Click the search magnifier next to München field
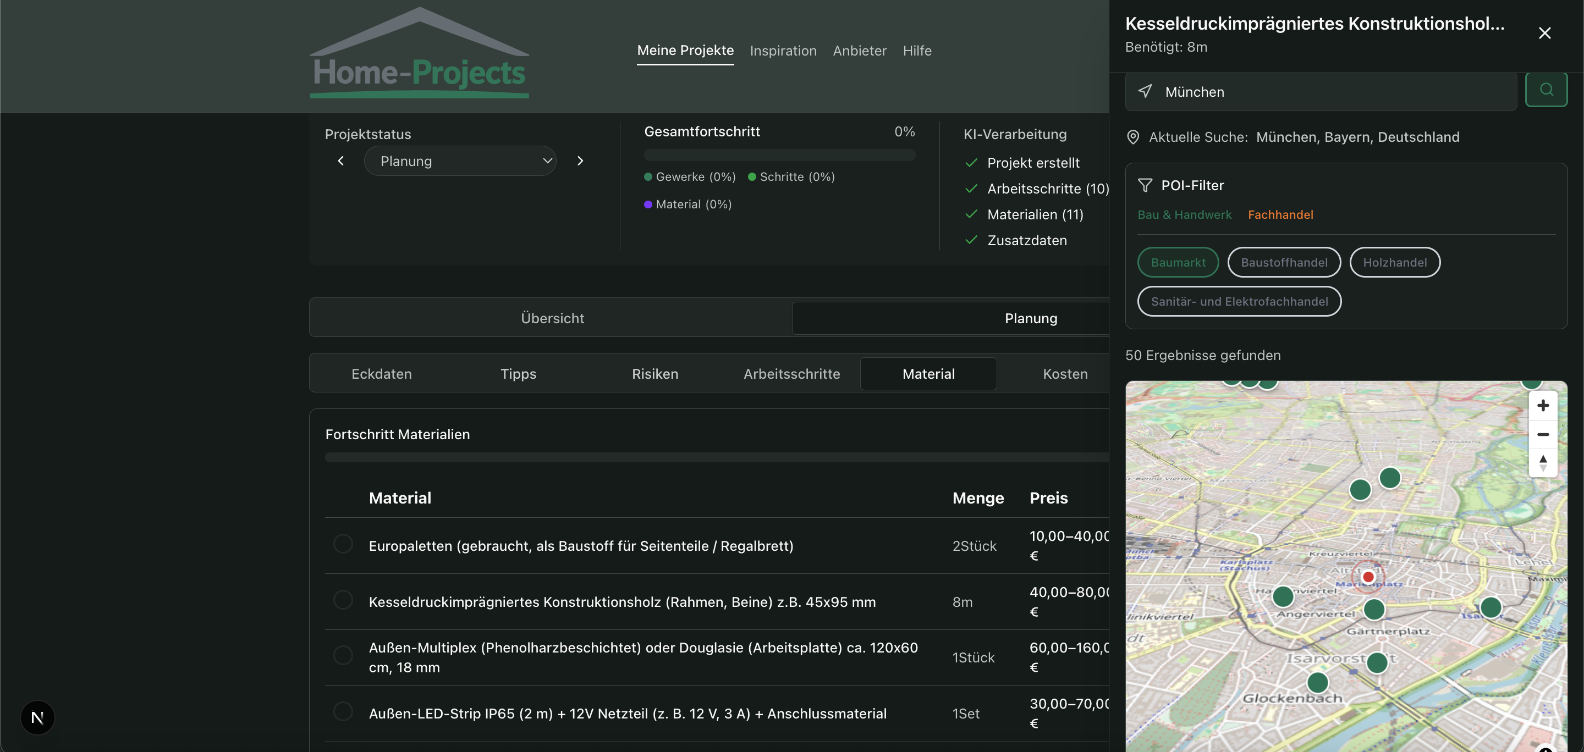The width and height of the screenshot is (1584, 752). (x=1547, y=90)
